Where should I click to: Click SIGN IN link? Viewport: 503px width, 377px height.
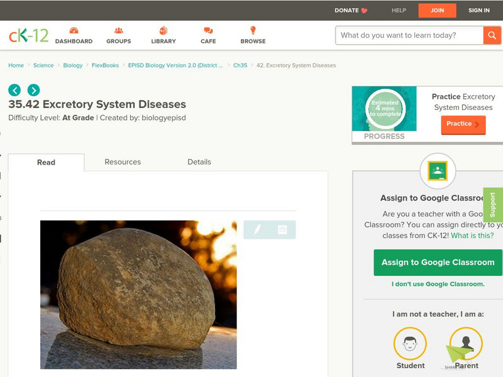pyautogui.click(x=479, y=11)
